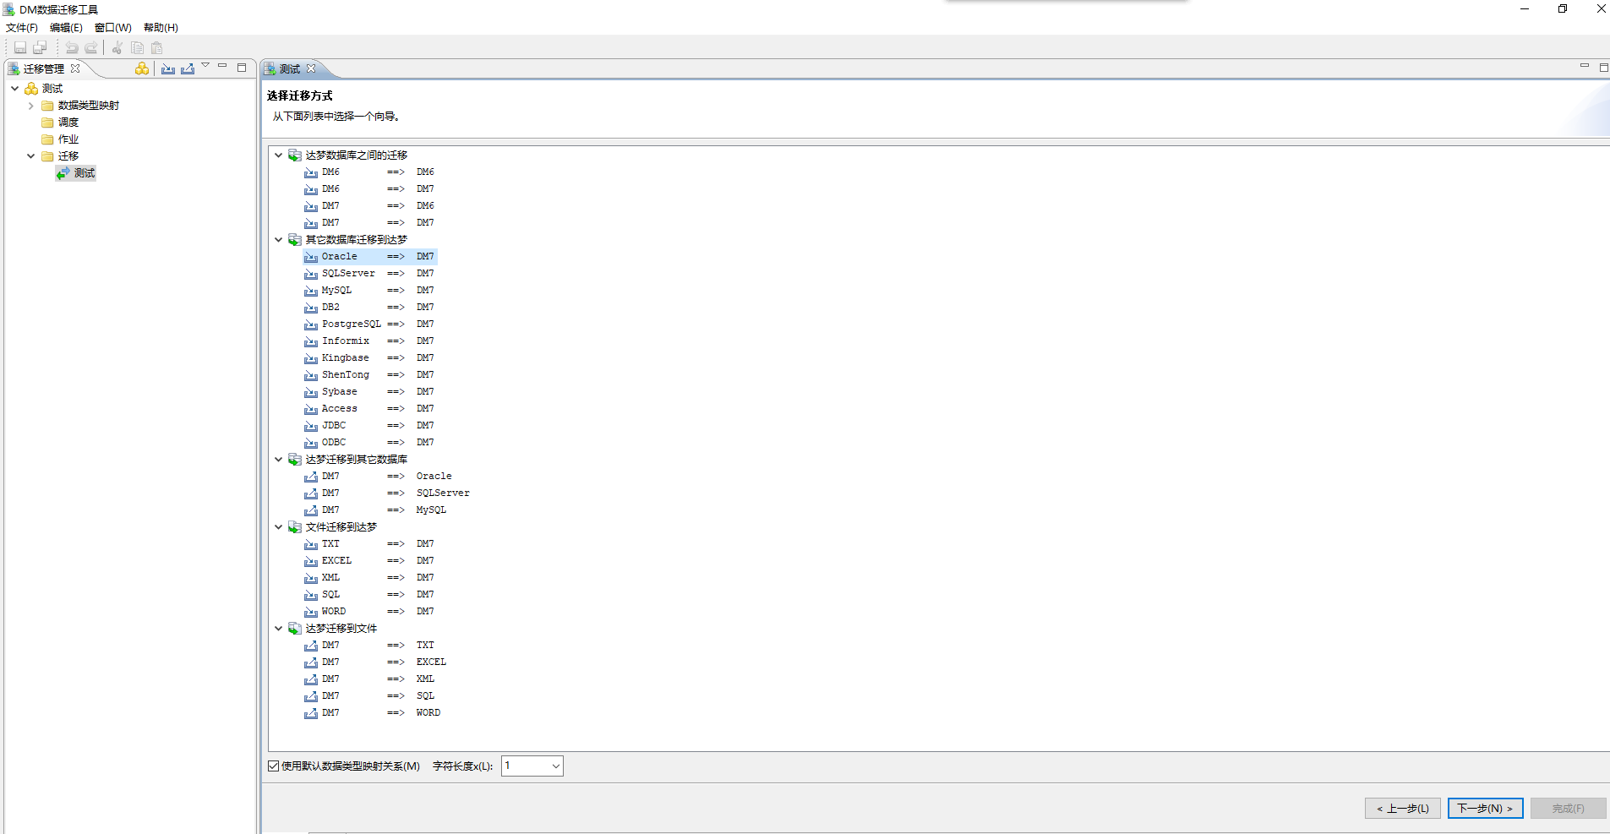The height and width of the screenshot is (834, 1610).
Task: Close the 迁移管理 tab
Action: pos(75,68)
